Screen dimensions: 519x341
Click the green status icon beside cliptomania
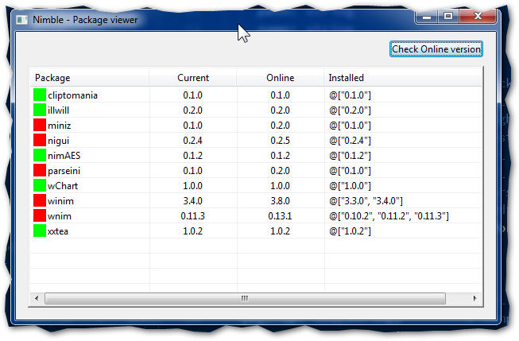(39, 95)
